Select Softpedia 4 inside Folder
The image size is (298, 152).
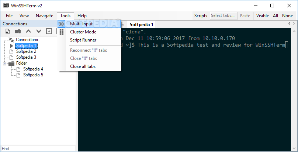tap(33, 69)
